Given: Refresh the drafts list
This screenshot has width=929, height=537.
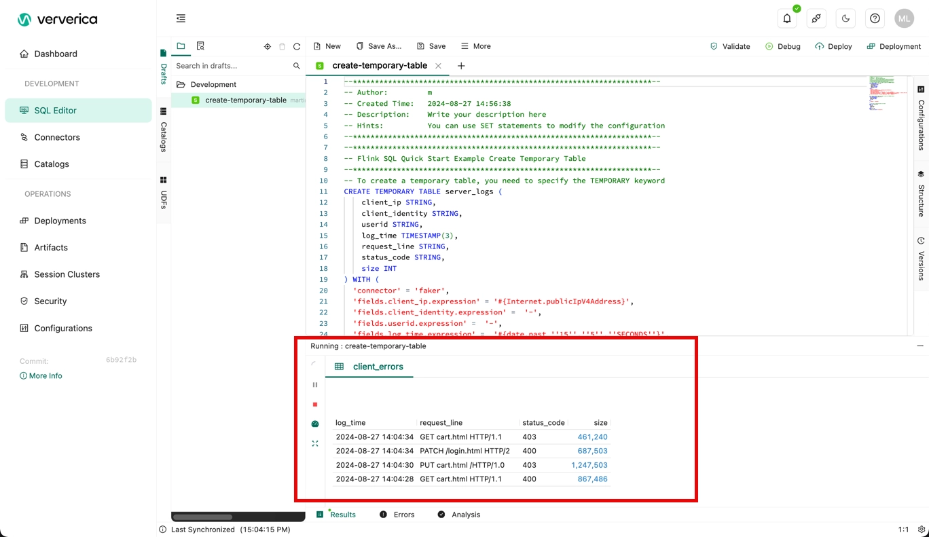Looking at the screenshot, I should click(x=297, y=47).
